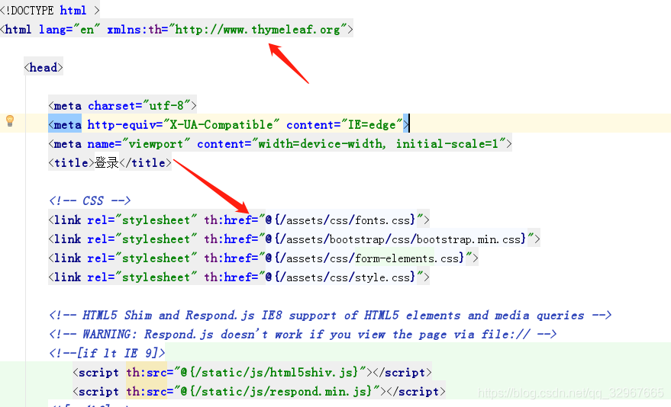
Task: Click the meta charset utf-8 line
Action: click(x=122, y=106)
